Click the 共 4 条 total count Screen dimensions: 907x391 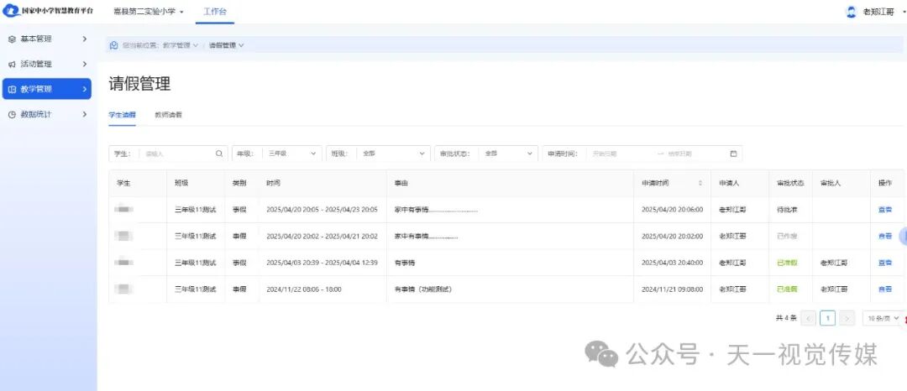786,318
